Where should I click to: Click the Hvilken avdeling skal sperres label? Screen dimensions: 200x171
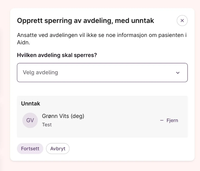57,55
